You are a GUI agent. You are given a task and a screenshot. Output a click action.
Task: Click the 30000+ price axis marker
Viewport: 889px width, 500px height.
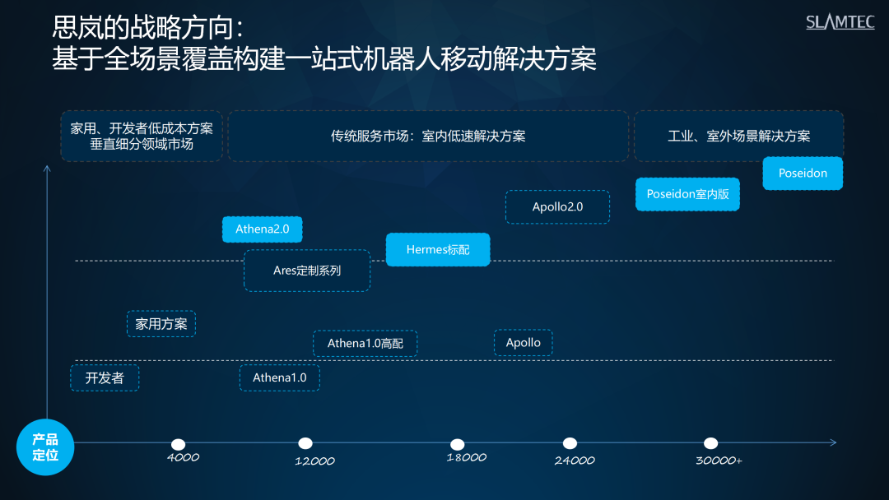tap(710, 444)
